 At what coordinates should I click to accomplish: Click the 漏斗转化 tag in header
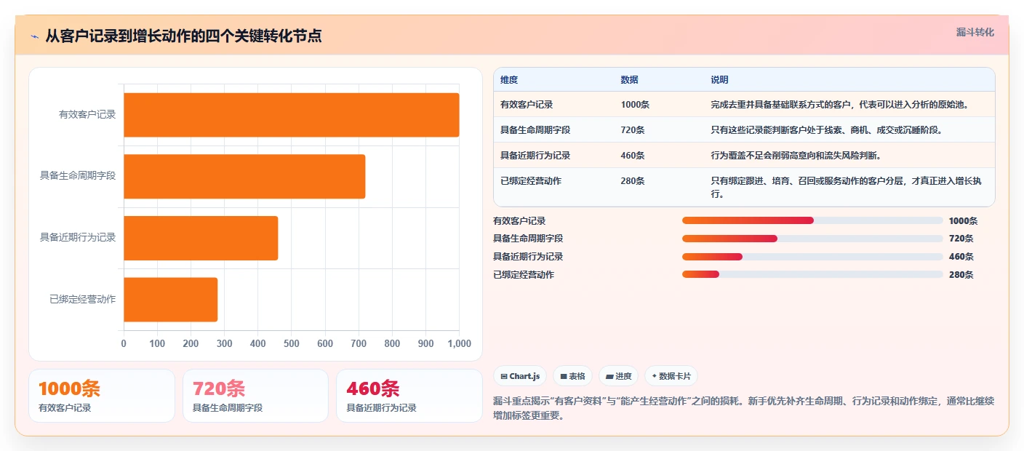tap(975, 32)
